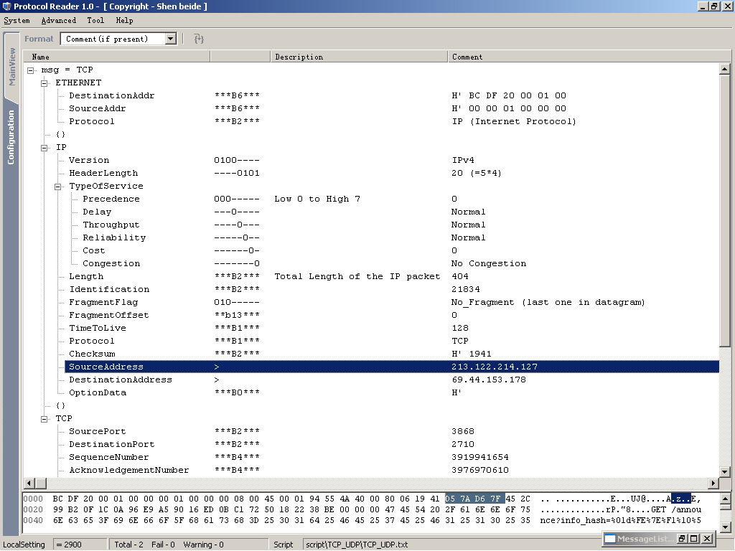The height and width of the screenshot is (551, 735).
Task: Select the Congestion row
Action: tap(399, 264)
